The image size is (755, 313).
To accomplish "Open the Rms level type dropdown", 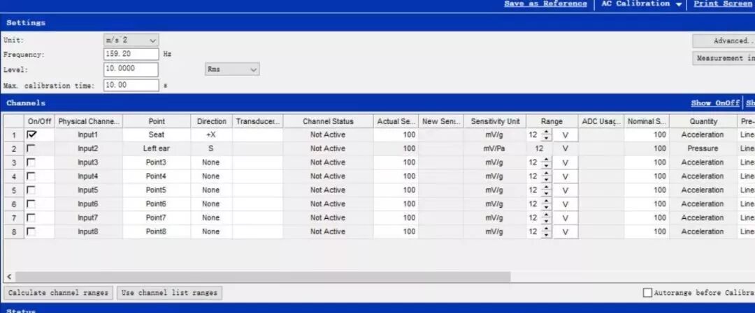I will (232, 69).
